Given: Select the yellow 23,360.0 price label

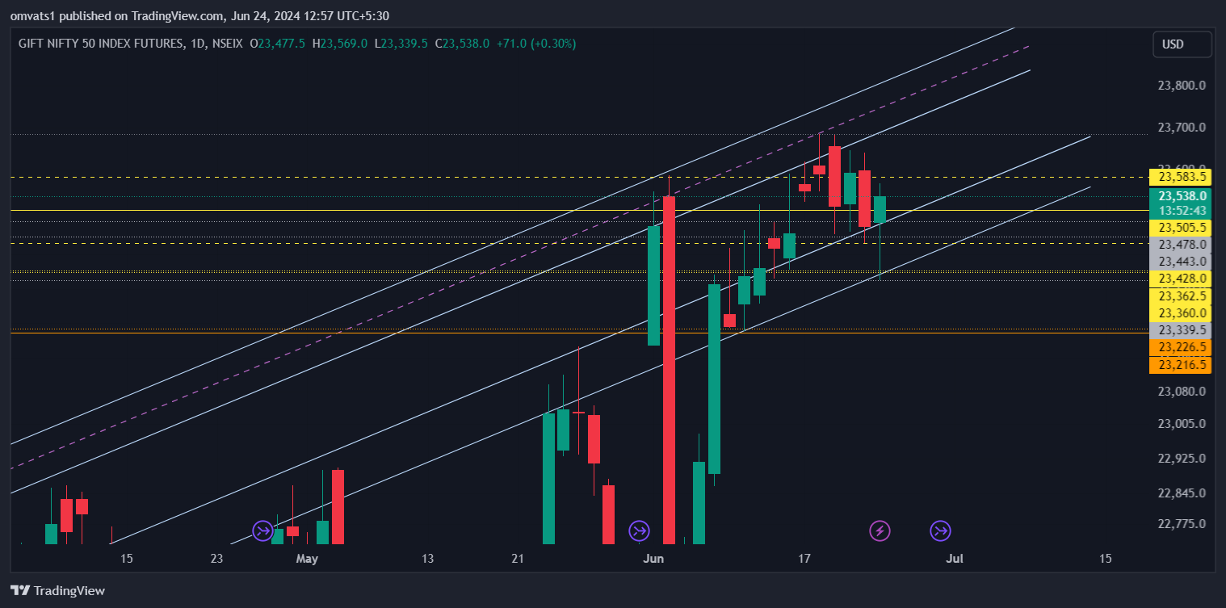Looking at the screenshot, I should tap(1179, 313).
